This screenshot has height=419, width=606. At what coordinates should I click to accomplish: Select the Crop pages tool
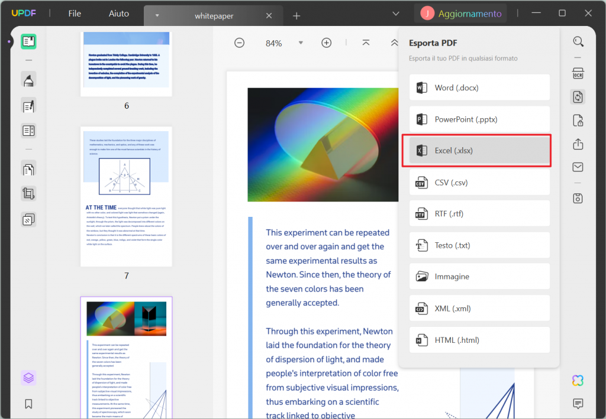click(x=28, y=193)
